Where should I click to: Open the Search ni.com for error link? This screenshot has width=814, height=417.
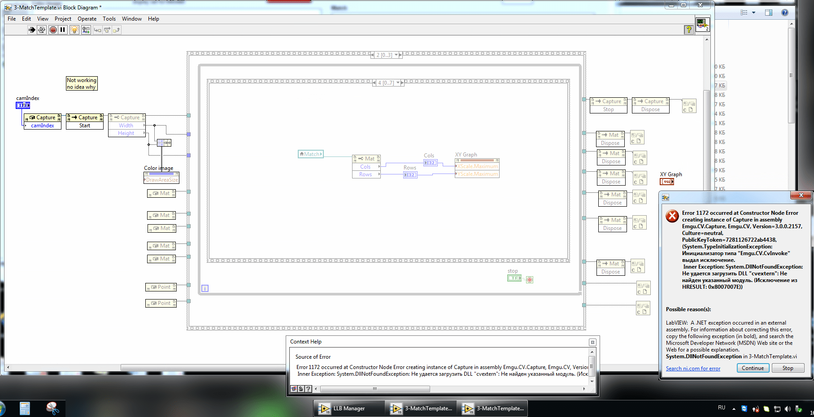[693, 368]
